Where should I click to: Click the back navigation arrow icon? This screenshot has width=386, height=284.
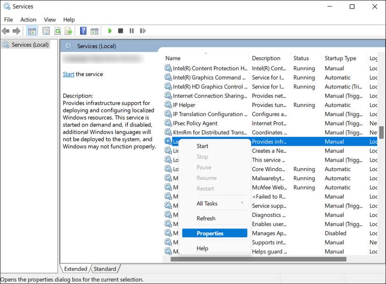click(6, 31)
